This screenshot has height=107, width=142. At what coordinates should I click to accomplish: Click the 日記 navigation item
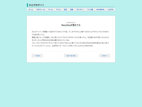coord(65,10)
